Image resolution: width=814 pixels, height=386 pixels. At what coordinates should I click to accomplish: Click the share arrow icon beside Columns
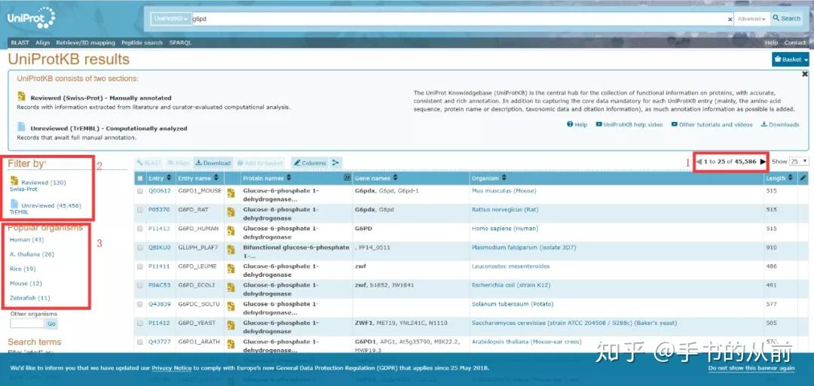[x=335, y=163]
